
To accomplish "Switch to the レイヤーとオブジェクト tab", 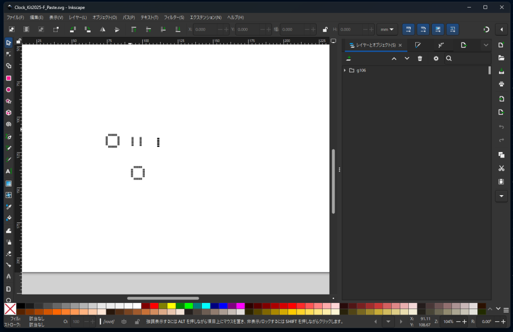I will 372,45.
